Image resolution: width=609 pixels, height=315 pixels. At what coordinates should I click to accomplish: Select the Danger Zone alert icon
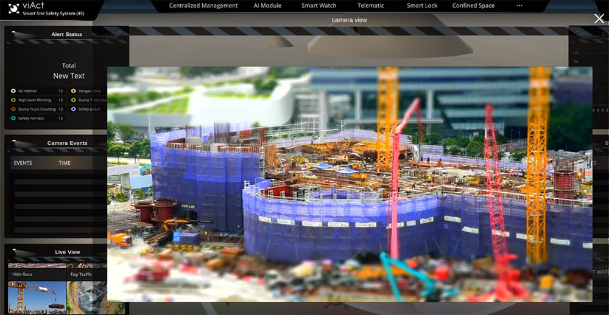(74, 91)
